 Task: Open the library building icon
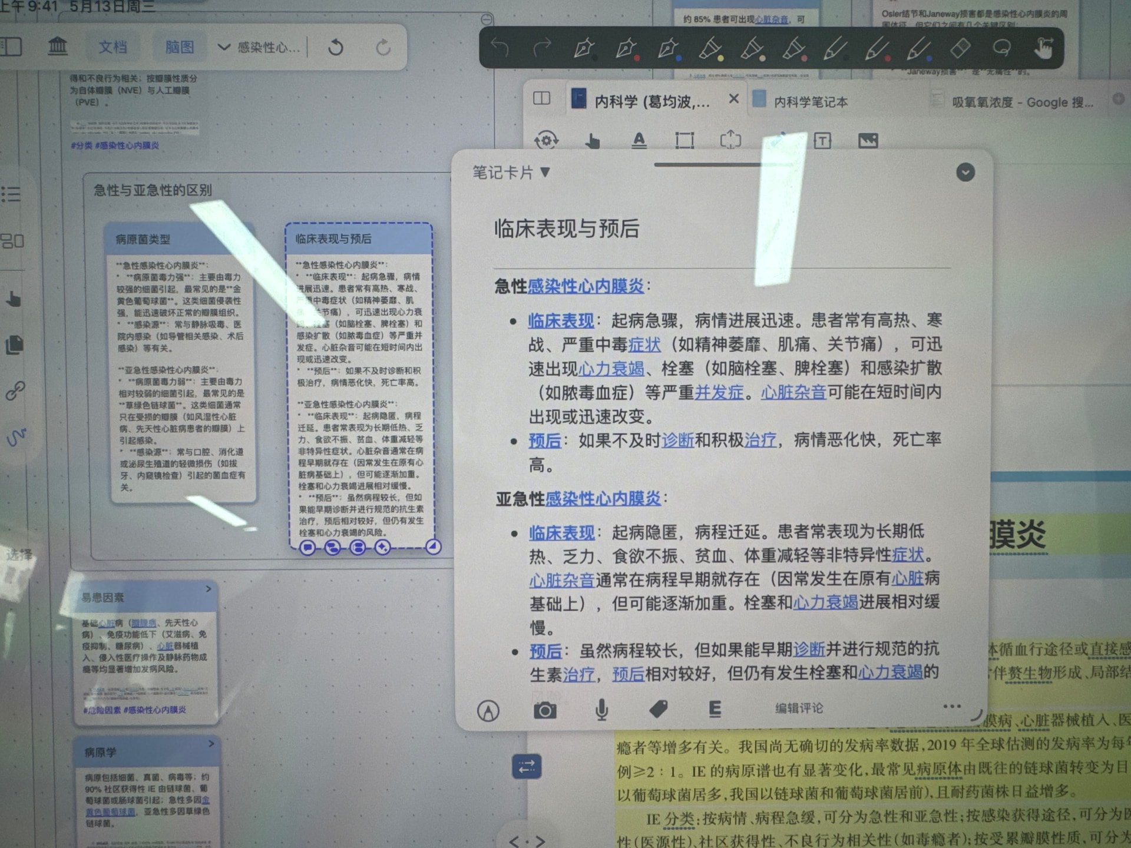pyautogui.click(x=57, y=46)
